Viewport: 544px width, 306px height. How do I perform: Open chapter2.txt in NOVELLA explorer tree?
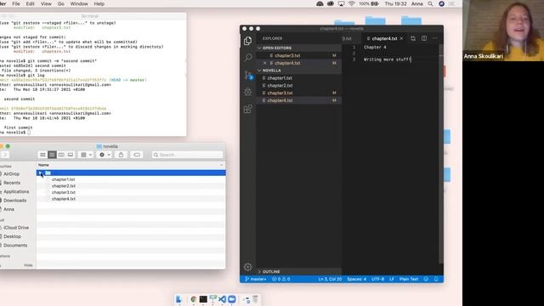280,85
